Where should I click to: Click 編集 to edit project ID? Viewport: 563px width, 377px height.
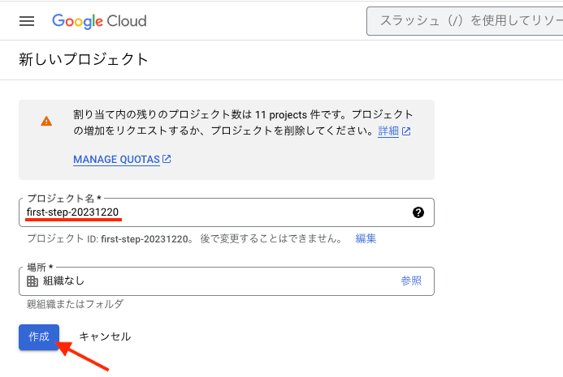(366, 238)
